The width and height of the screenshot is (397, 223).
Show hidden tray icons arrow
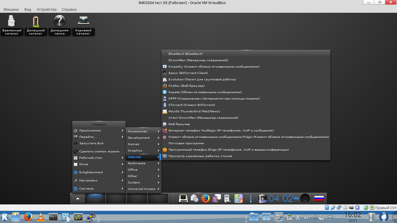337,217
